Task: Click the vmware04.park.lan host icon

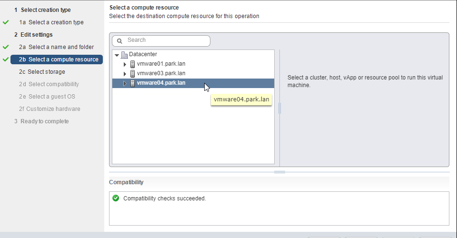Action: pos(133,83)
